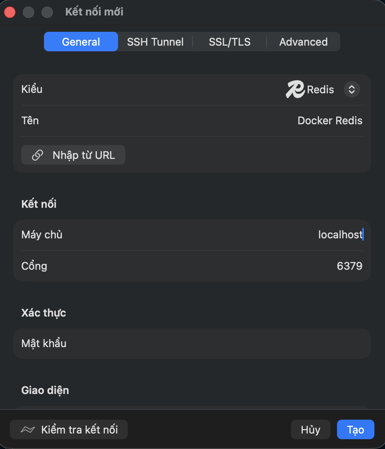Click the Giao diện section heading

click(x=45, y=391)
